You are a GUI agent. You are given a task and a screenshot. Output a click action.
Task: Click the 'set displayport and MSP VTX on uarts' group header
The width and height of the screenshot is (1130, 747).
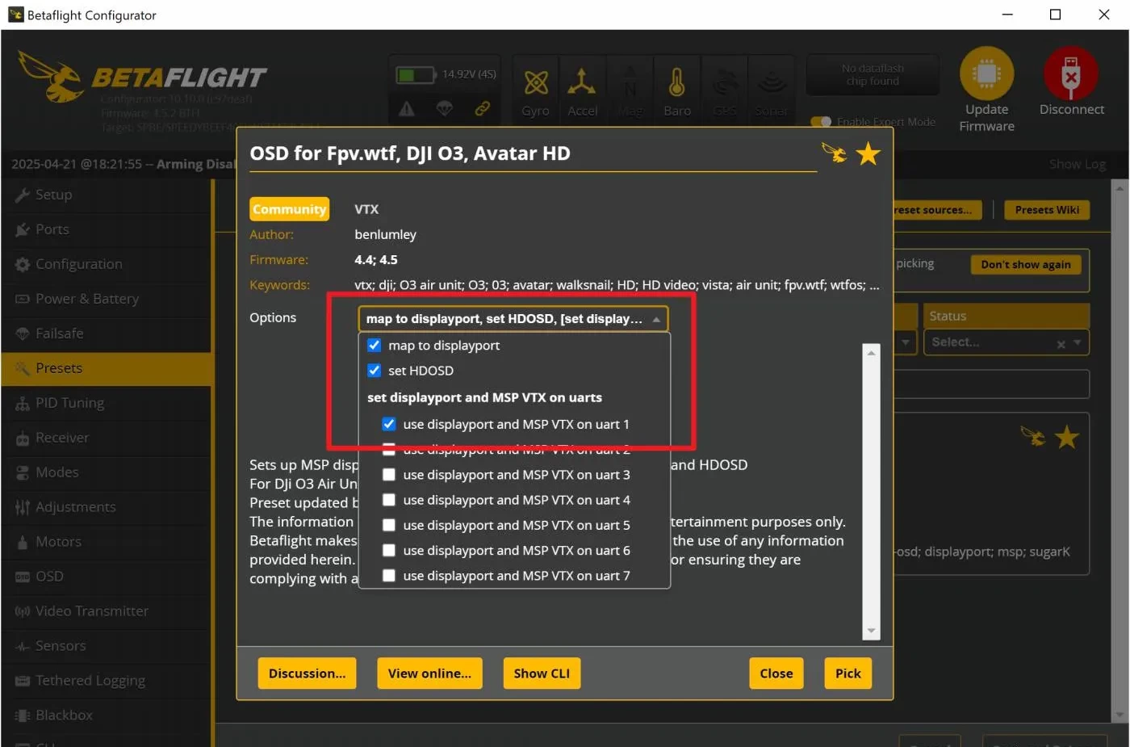point(484,398)
